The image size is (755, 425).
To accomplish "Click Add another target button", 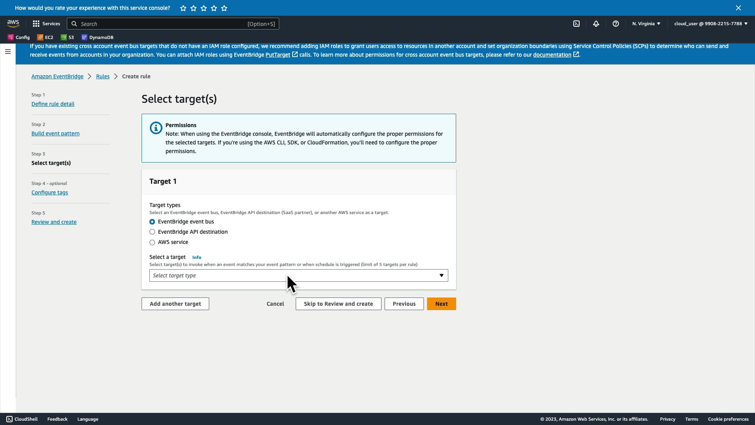I will point(175,304).
